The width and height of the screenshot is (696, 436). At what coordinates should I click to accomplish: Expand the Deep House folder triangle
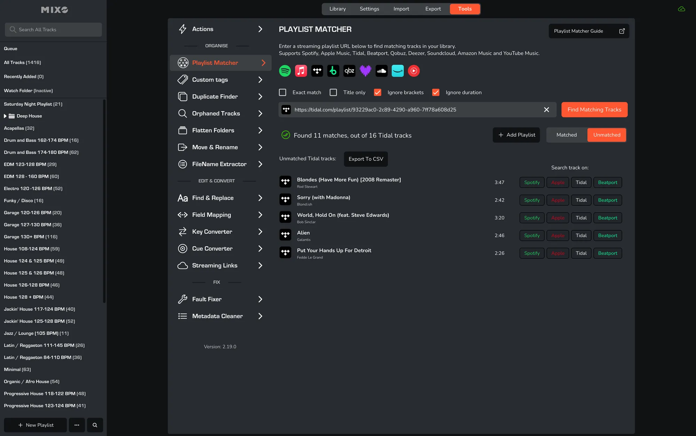pos(5,116)
